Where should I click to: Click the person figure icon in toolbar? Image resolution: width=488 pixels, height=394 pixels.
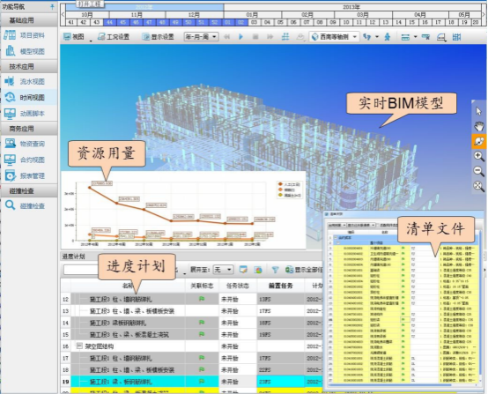[388, 37]
